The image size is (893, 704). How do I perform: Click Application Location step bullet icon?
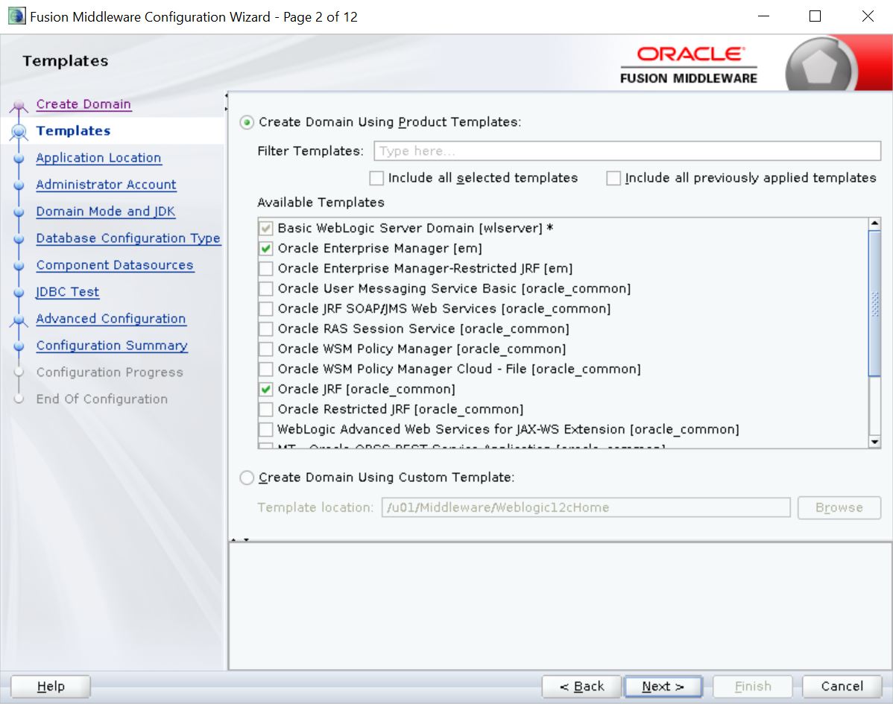coord(19,159)
